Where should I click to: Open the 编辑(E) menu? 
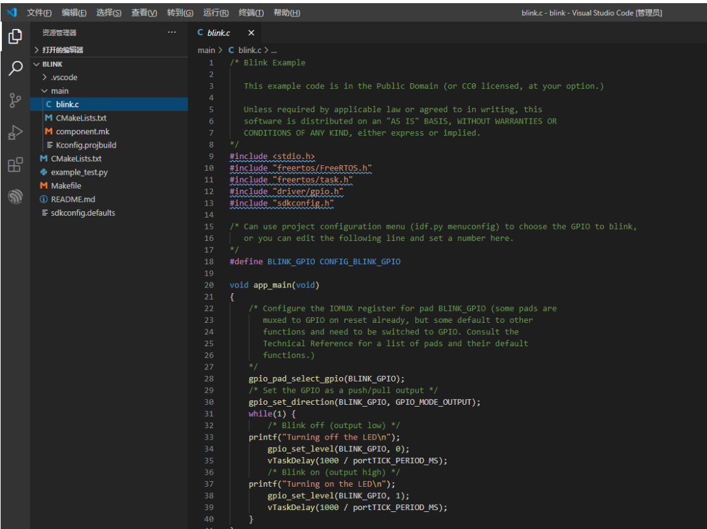(x=74, y=13)
